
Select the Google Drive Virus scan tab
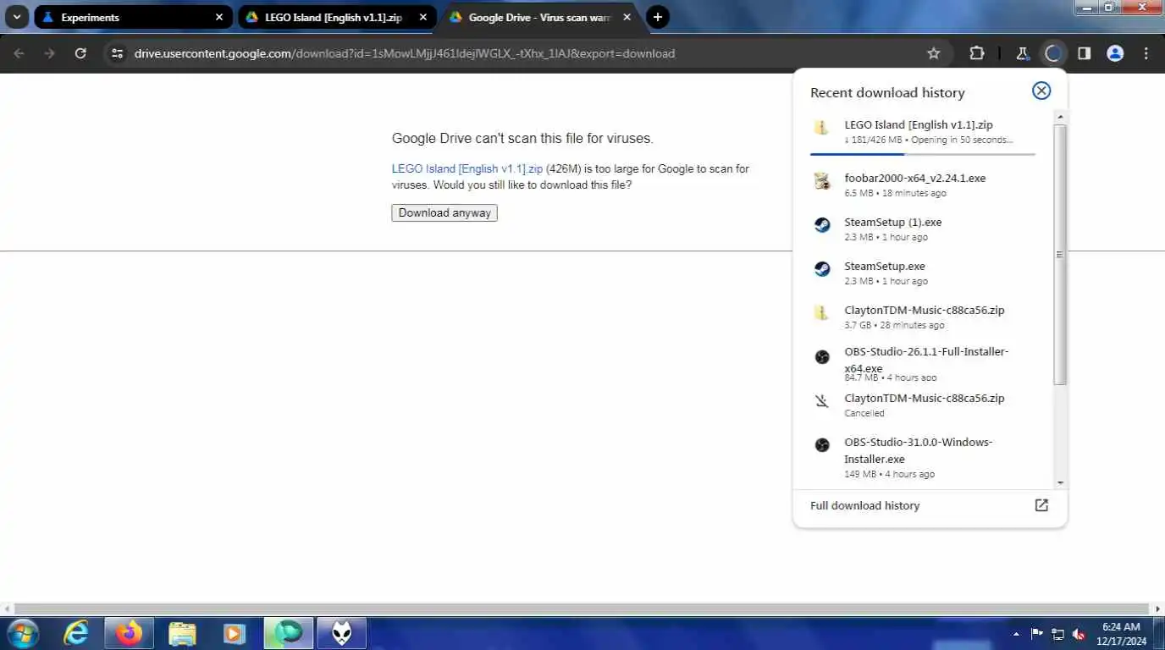[540, 17]
